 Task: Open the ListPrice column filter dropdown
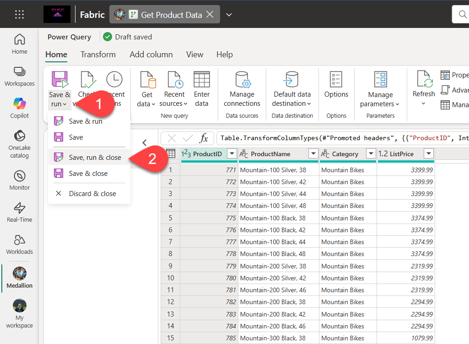[x=428, y=154]
